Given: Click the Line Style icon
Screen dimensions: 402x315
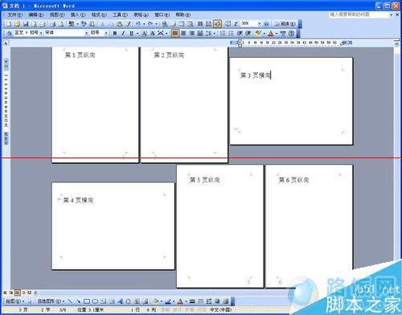Looking at the screenshot, I should [192, 301].
